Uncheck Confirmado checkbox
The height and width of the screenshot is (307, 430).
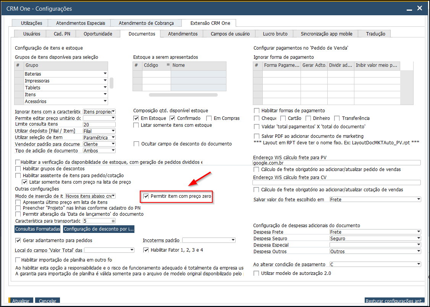[173, 118]
